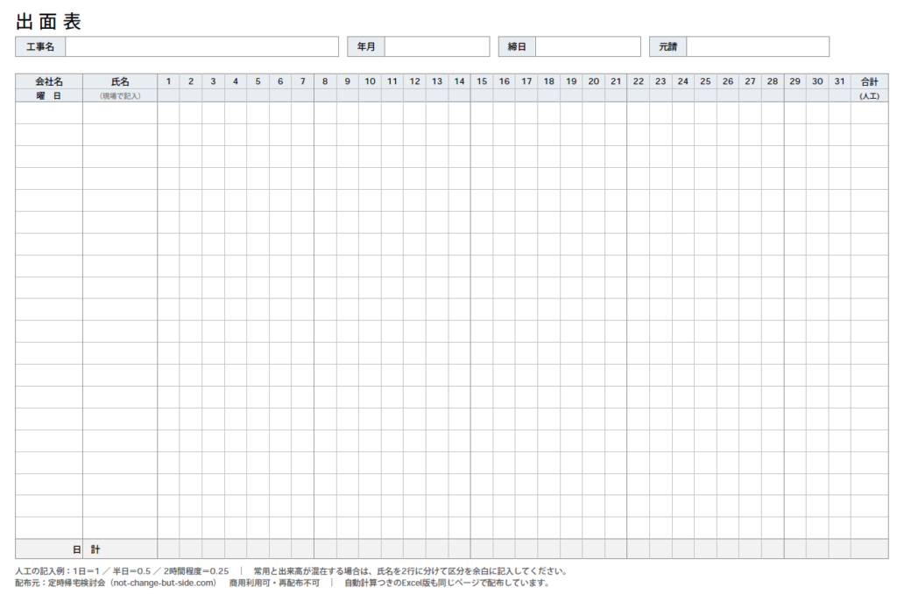Image resolution: width=897 pixels, height=594 pixels.
Task: Select the day 20 column header
Action: click(x=594, y=81)
